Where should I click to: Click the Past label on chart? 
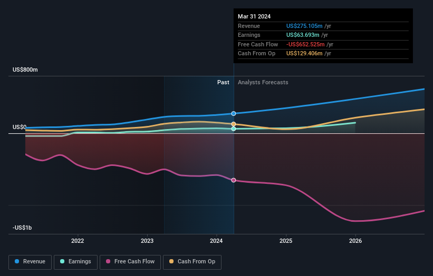[223, 83]
